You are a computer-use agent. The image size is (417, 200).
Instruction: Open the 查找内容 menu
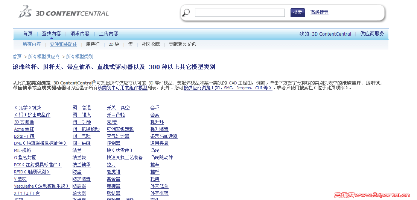[x=51, y=34]
